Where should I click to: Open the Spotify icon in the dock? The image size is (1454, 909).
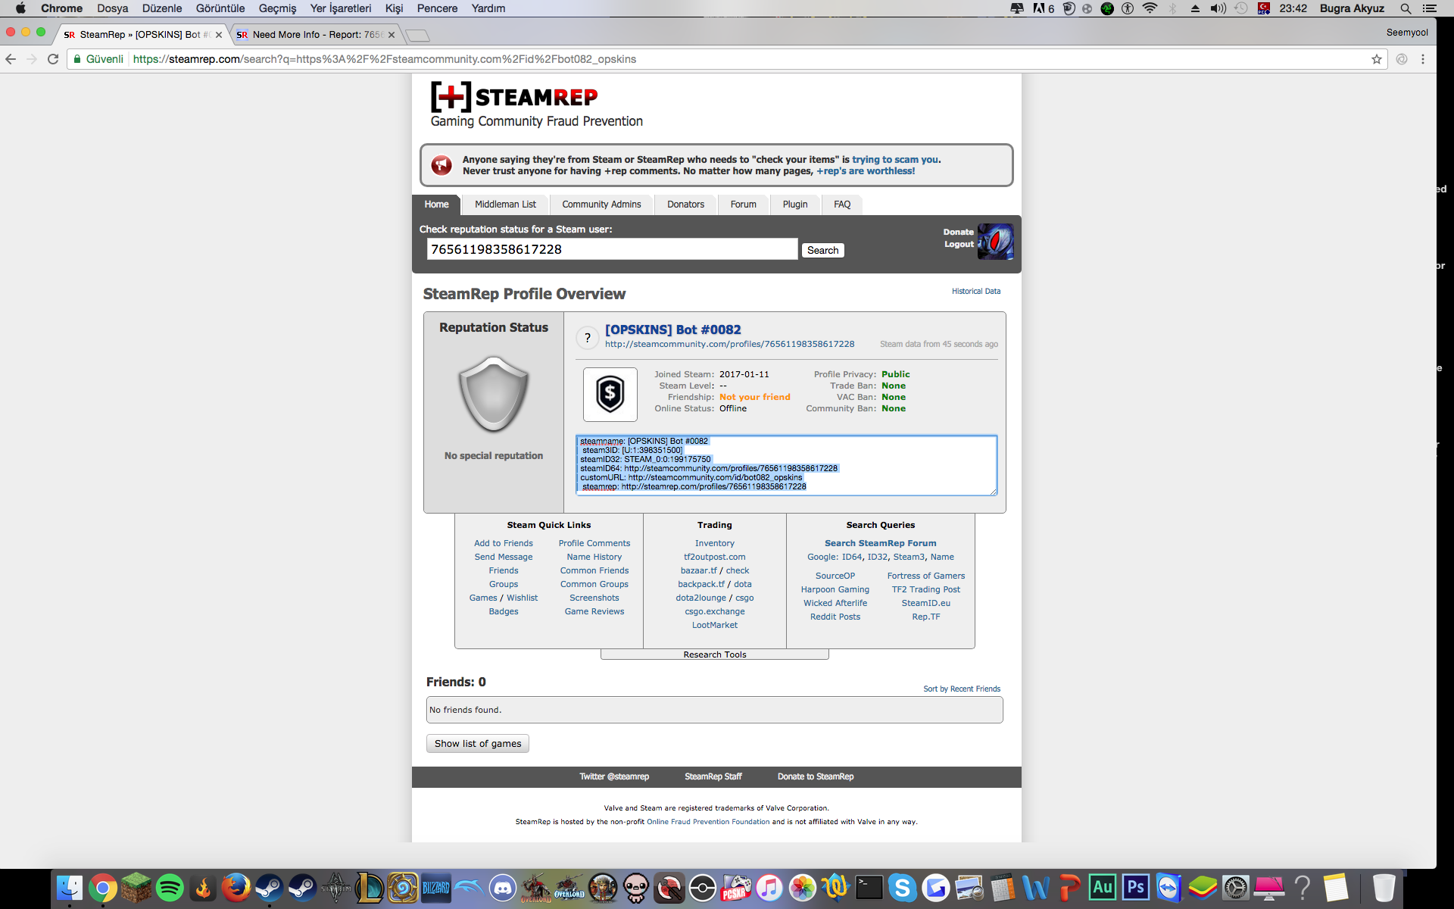tap(170, 887)
